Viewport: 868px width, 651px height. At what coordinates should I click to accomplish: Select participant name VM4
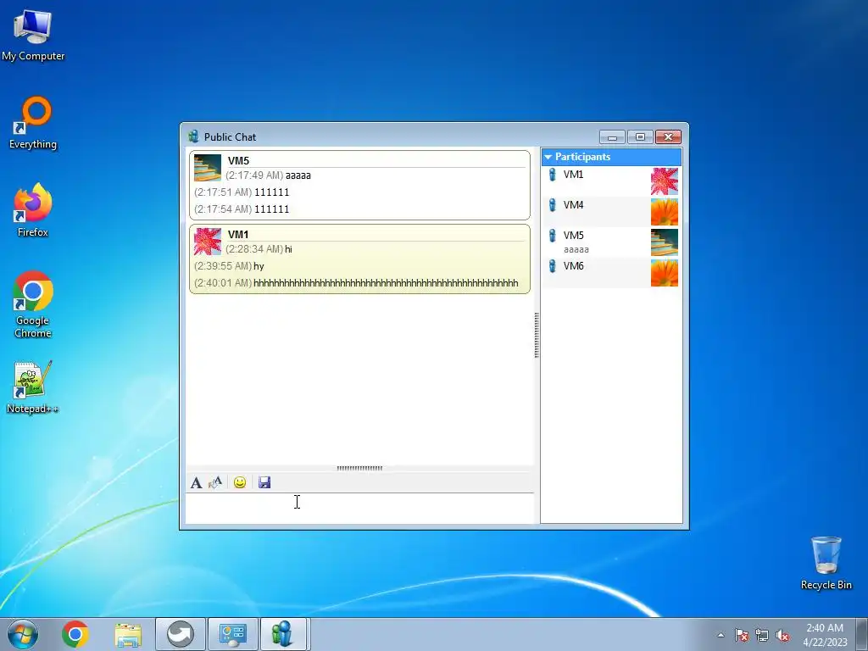tap(574, 205)
